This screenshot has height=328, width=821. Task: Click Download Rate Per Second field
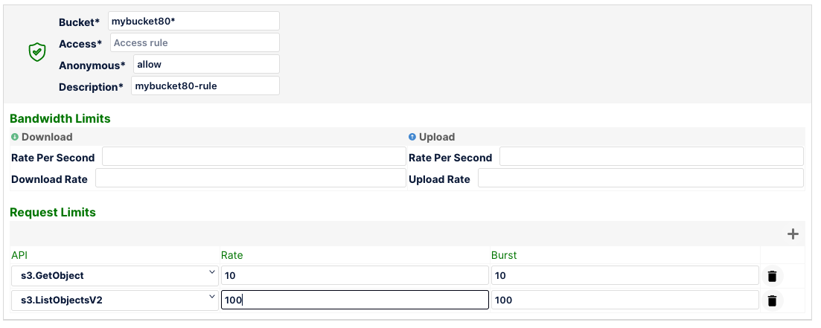click(x=254, y=157)
